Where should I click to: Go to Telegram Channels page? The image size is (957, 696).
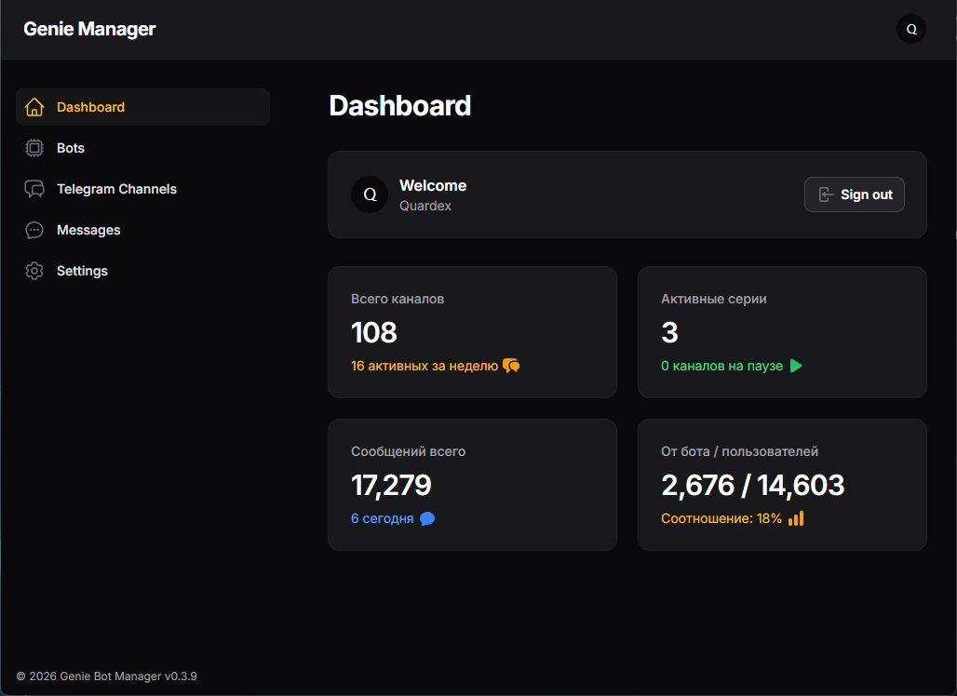point(116,189)
